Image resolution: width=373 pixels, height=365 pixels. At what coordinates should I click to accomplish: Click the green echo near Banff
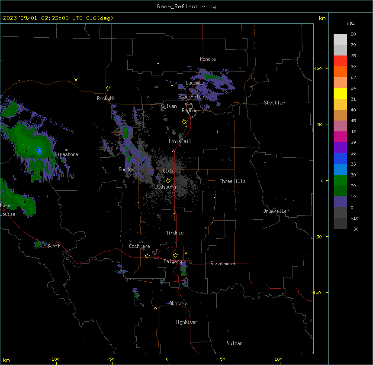coord(37,244)
